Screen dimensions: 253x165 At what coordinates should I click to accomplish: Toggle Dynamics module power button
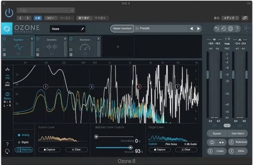pos(38,39)
